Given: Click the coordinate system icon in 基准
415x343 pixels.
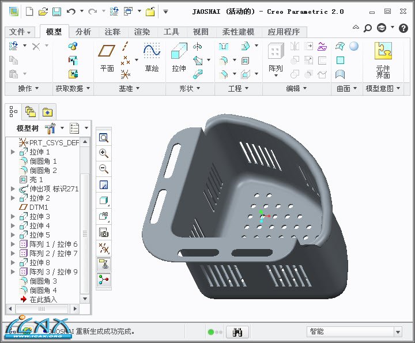Looking at the screenshot, I should (125, 74).
